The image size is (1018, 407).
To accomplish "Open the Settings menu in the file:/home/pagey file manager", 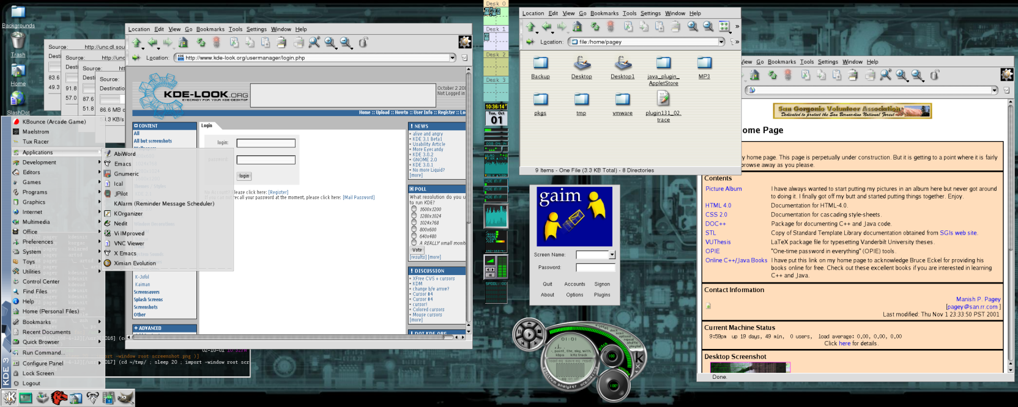I will pos(650,13).
